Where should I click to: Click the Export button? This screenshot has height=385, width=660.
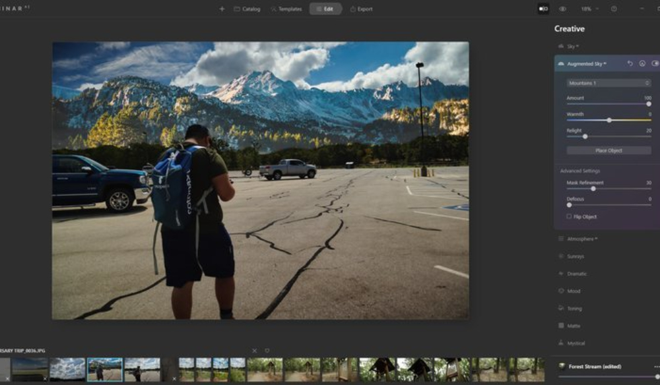click(361, 9)
